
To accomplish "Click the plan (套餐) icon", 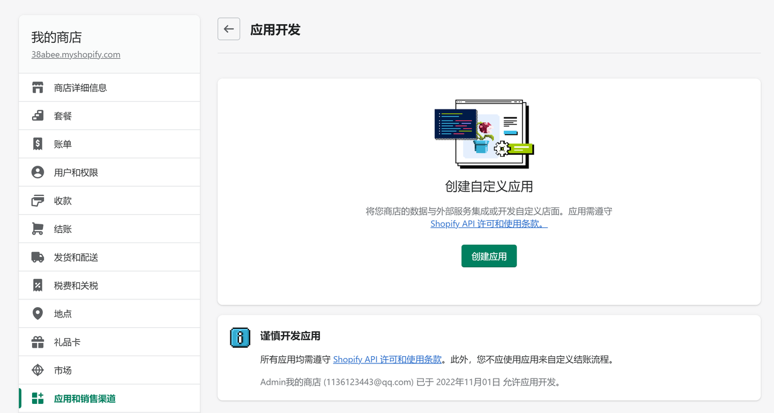I will [37, 115].
